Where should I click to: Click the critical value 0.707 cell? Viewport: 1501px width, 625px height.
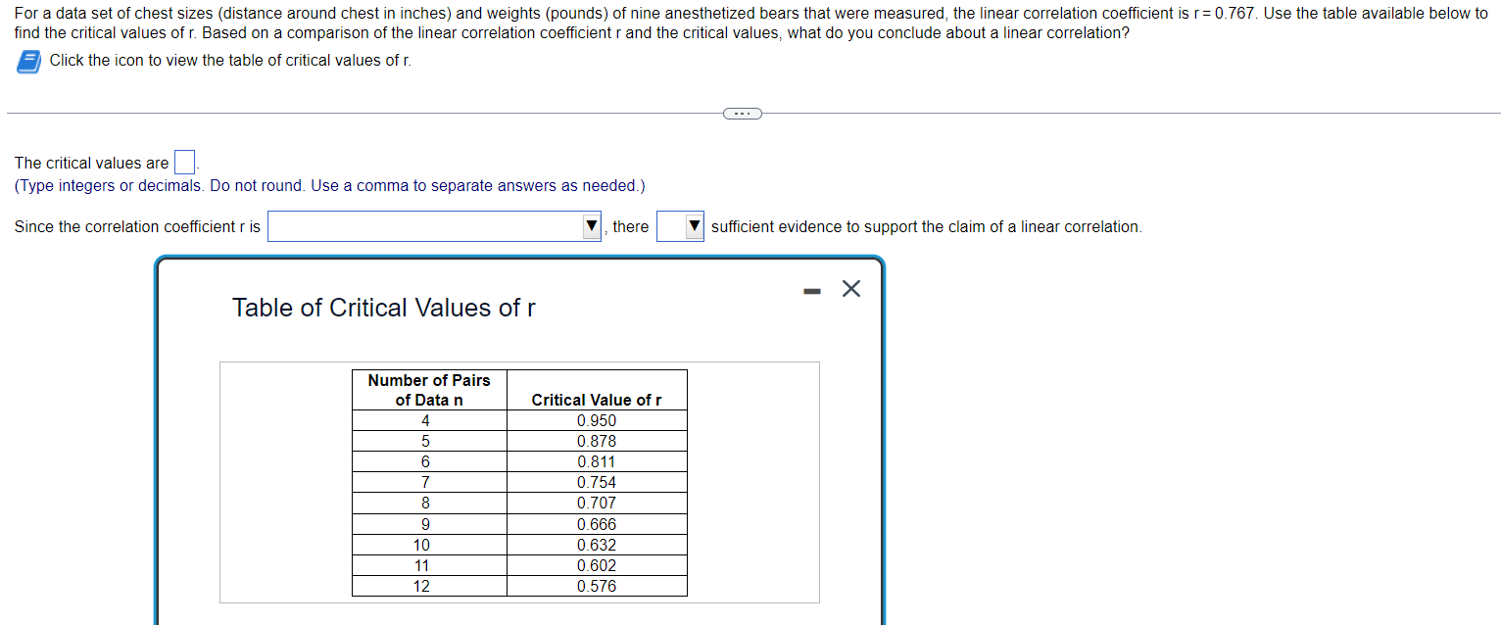(596, 503)
